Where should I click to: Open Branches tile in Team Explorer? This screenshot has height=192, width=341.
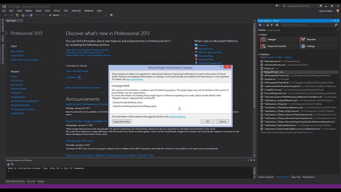click(x=319, y=39)
